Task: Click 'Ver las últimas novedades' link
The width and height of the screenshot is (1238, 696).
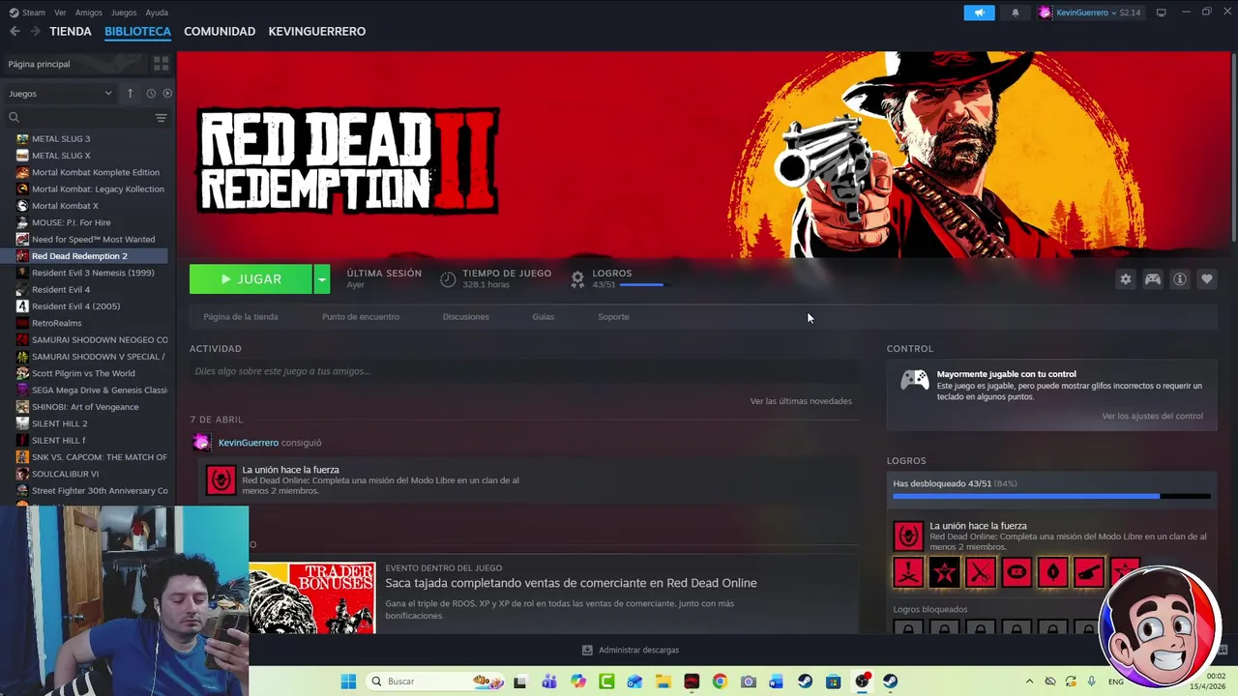Action: pyautogui.click(x=801, y=401)
